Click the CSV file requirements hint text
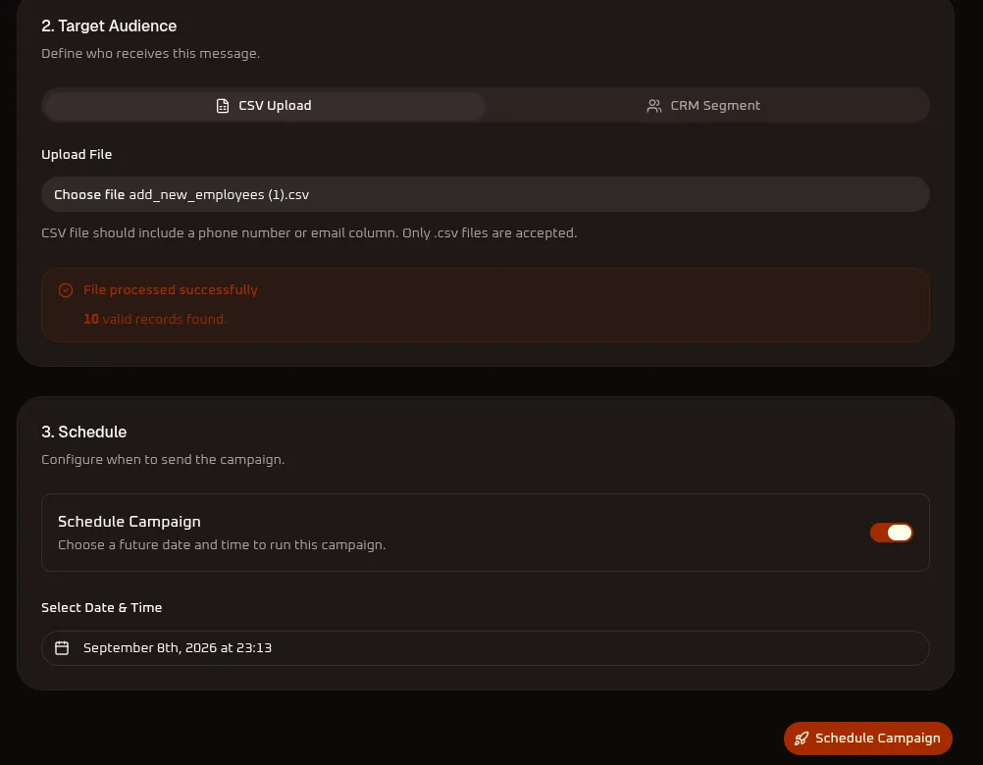Viewport: 983px width, 765px height. click(309, 233)
